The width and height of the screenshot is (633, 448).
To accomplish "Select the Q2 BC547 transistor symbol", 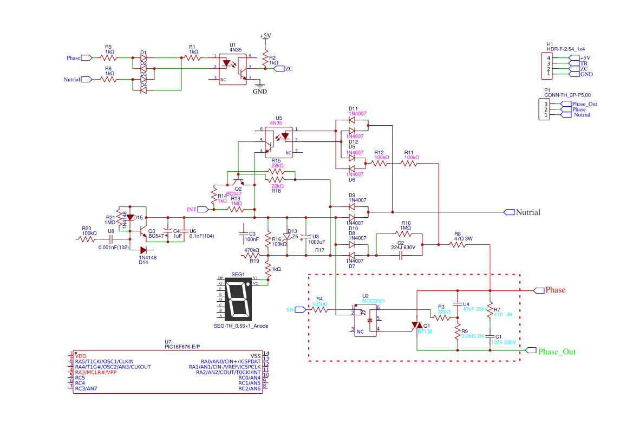I will click(237, 180).
